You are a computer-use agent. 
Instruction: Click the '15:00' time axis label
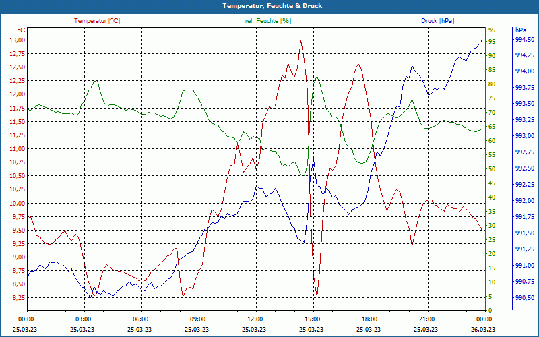(x=312, y=319)
